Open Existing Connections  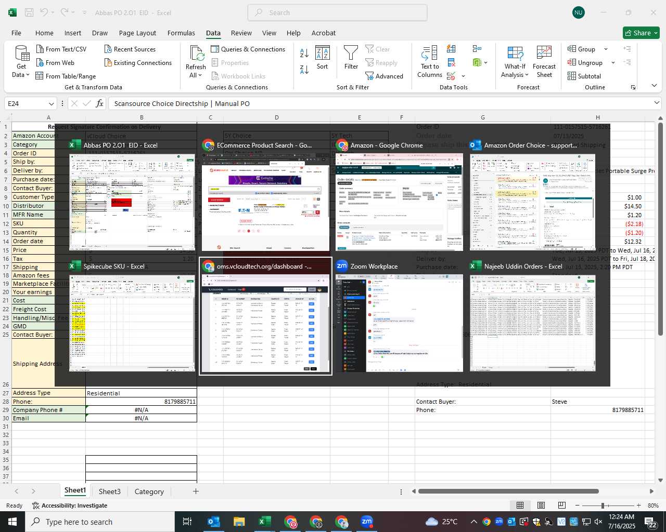[138, 62]
